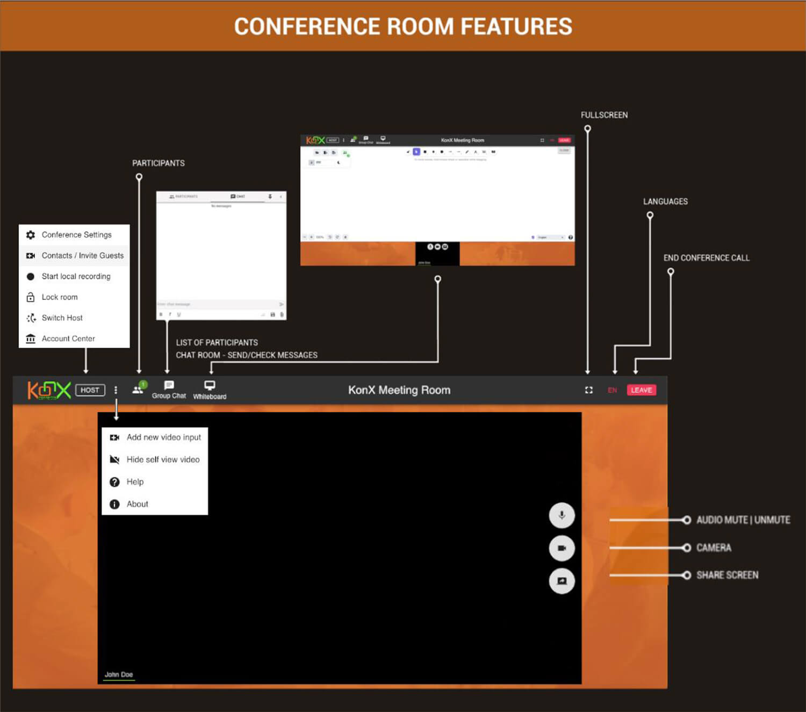Click the KonX logo
806x712 pixels.
pos(49,390)
